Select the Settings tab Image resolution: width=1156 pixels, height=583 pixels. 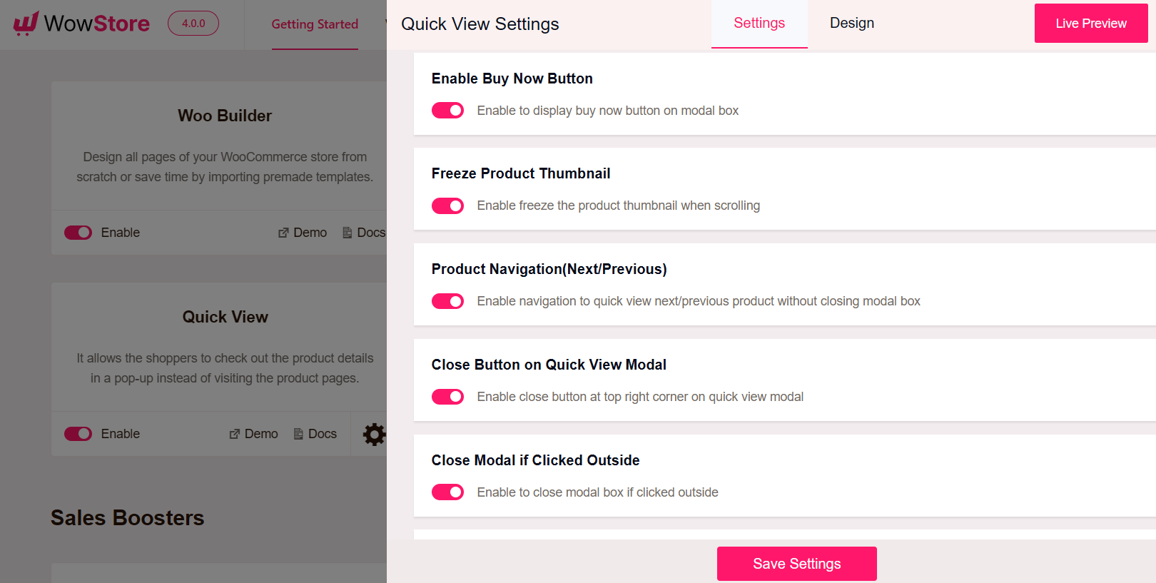pos(759,23)
